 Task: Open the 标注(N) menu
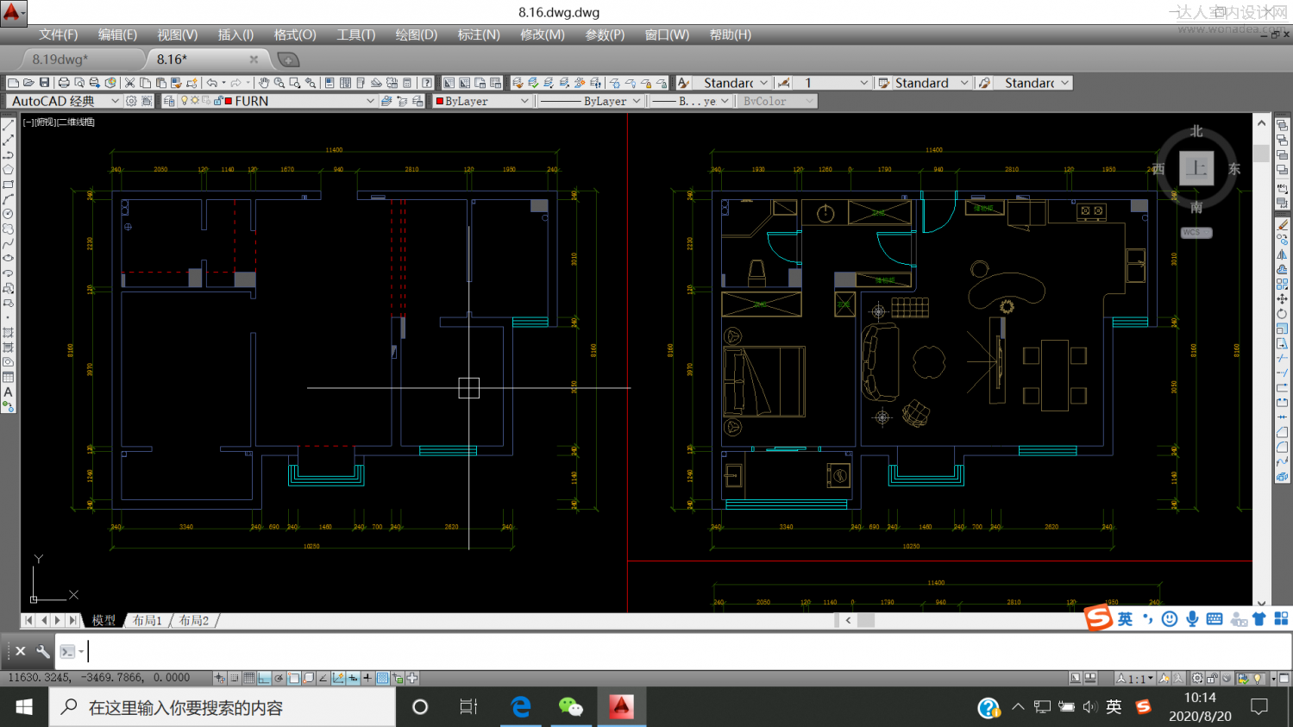[x=479, y=34]
